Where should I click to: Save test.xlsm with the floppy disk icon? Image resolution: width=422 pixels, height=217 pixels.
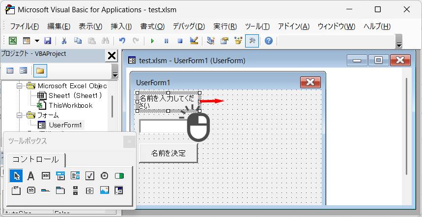48,41
